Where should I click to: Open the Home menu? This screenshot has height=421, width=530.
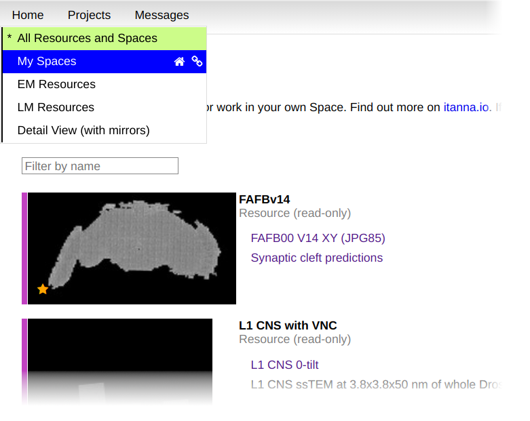(28, 15)
